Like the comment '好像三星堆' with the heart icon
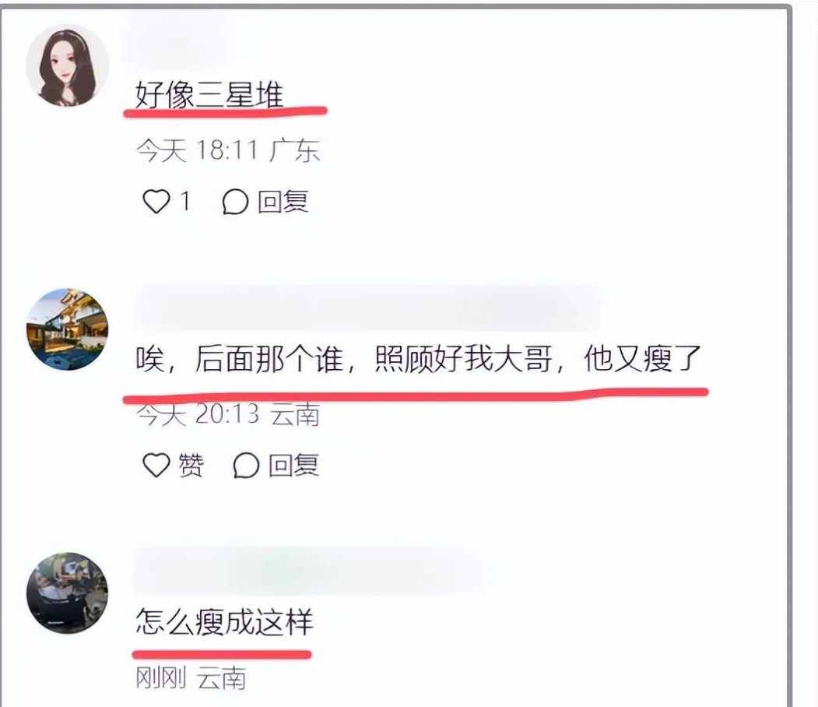 (x=156, y=202)
